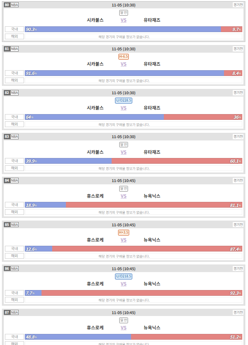Screen dimensions: 248x345
Task: Click the VS link in match 86
Action: click(x=123, y=284)
